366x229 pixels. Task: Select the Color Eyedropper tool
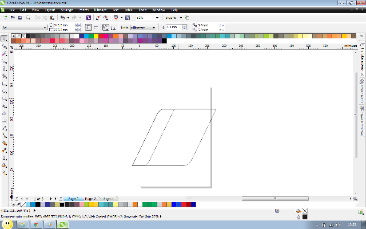coord(4,151)
